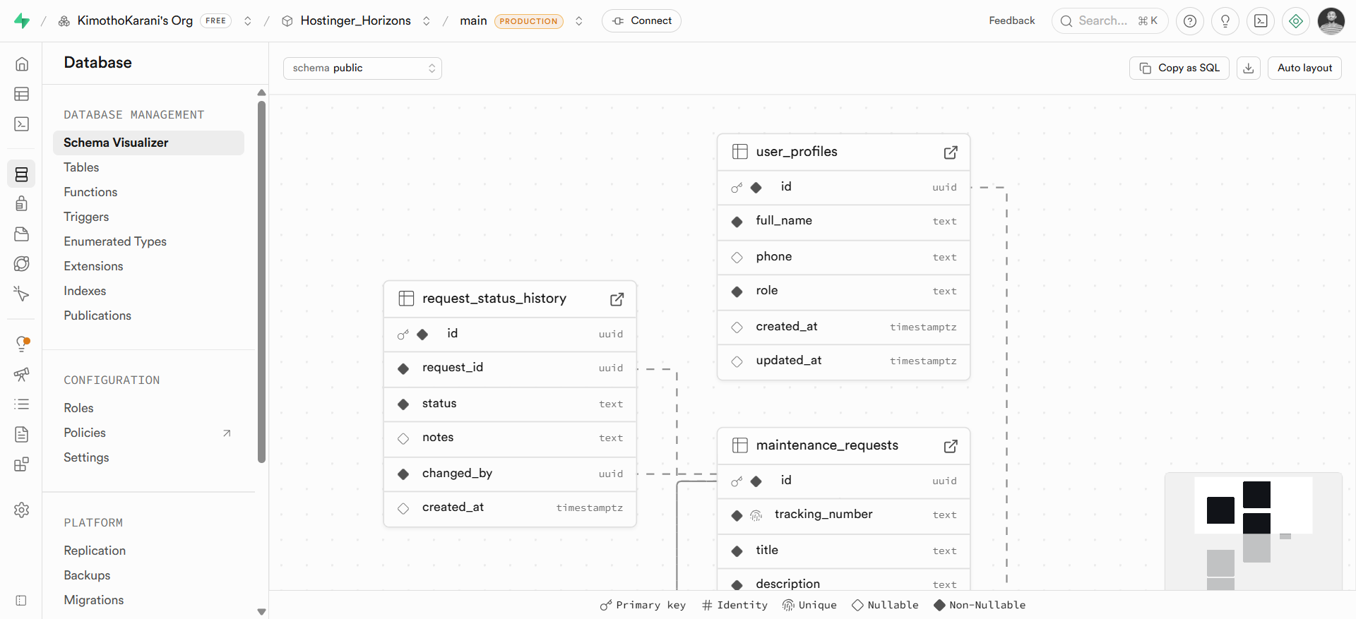Image resolution: width=1356 pixels, height=619 pixels.
Task: Toggle sidebar collapse icon at bottom left
Action: [21, 601]
